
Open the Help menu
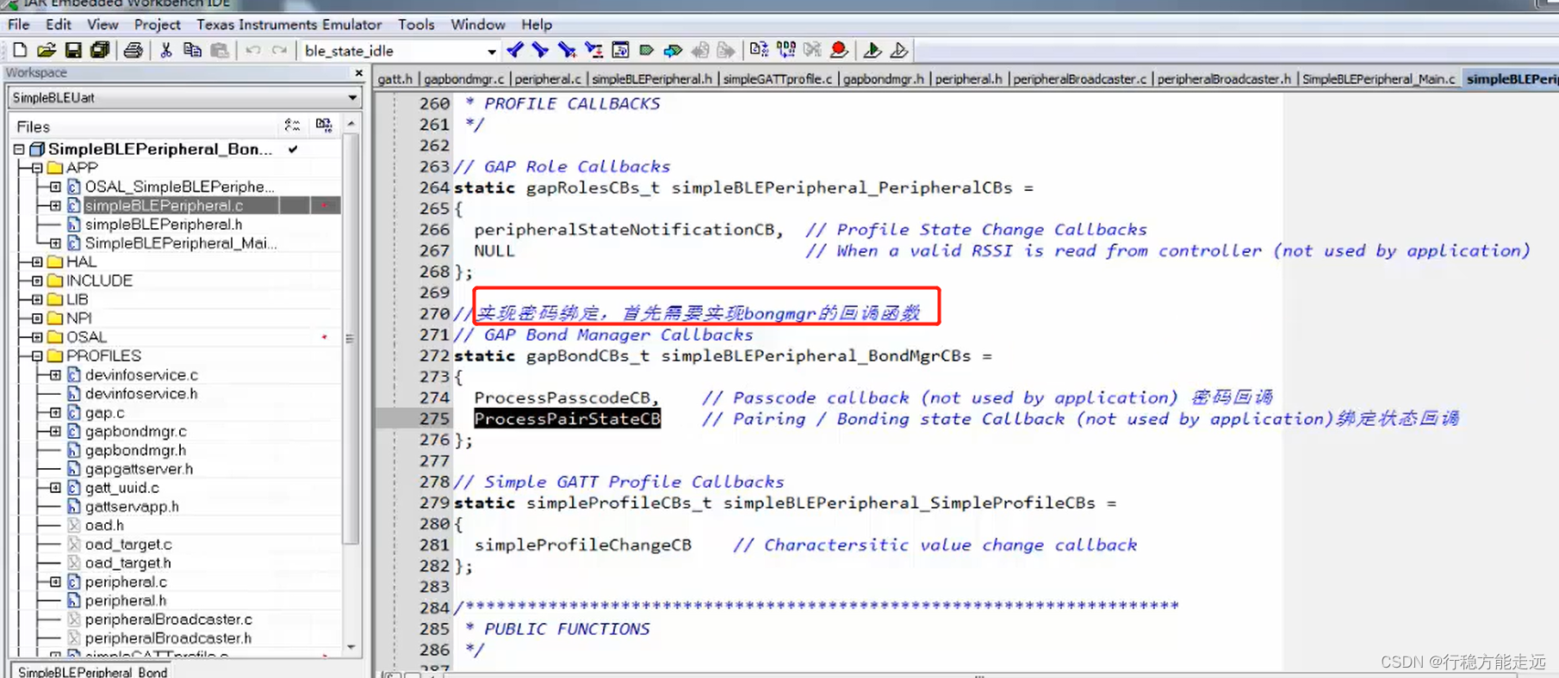[537, 25]
